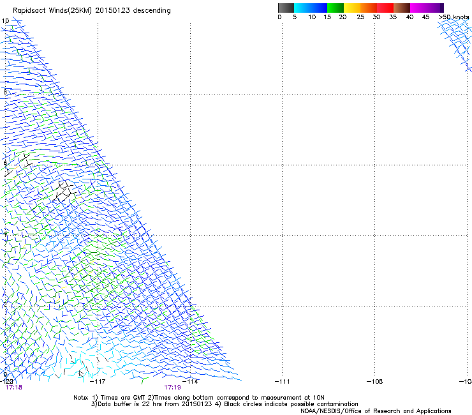The image size is (472, 415).
Task: Click the latitude label '8'
Action: 5,92
